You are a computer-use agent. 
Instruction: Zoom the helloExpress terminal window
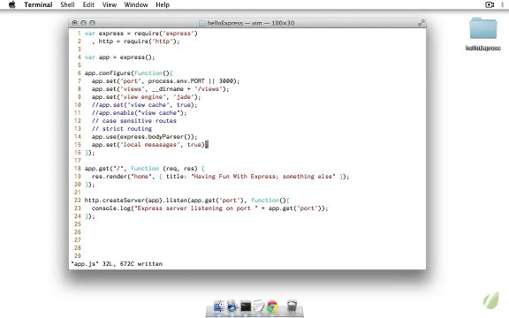click(93, 23)
